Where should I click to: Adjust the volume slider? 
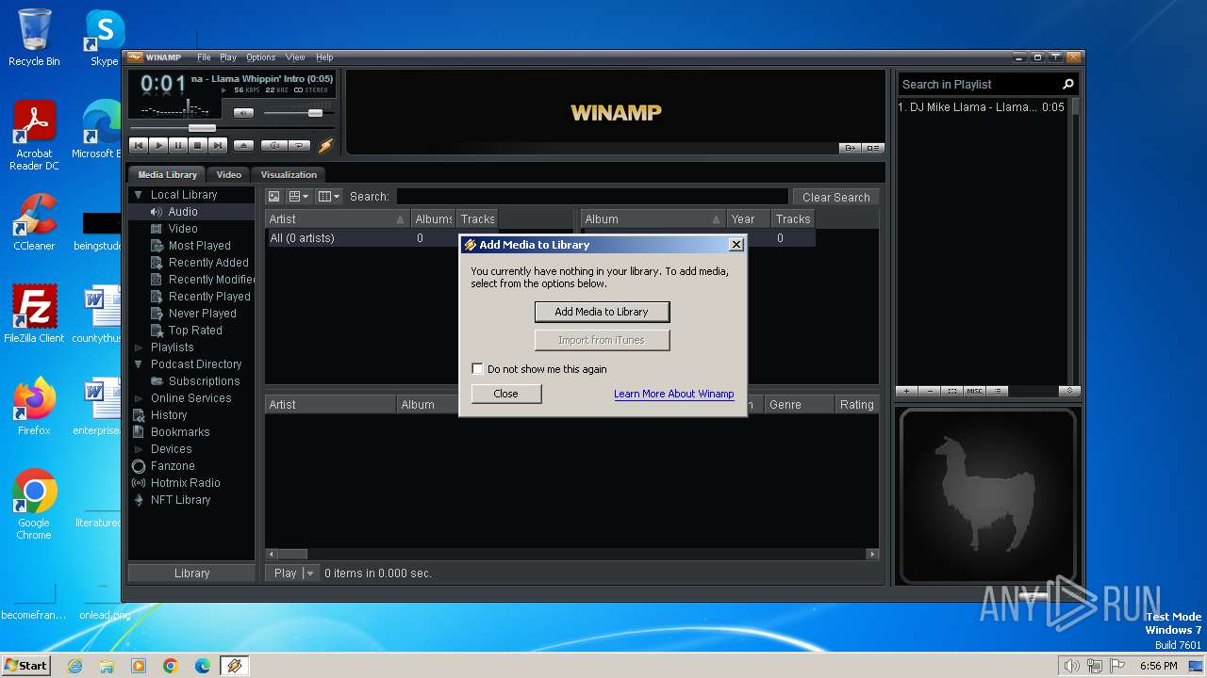[x=315, y=113]
